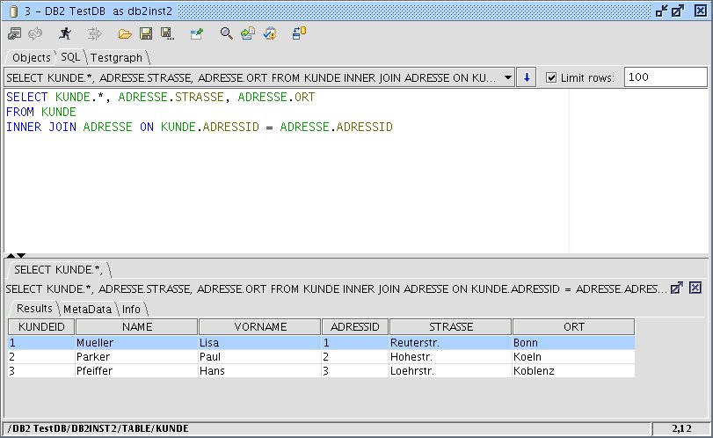Click the clipboard with checkmark icon
This screenshot has width=713, height=438.
tap(270, 33)
